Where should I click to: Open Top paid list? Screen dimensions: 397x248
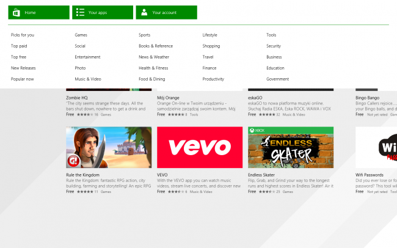coord(19,46)
